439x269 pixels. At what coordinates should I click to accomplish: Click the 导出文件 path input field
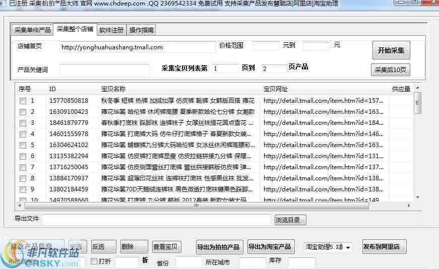tap(156, 219)
